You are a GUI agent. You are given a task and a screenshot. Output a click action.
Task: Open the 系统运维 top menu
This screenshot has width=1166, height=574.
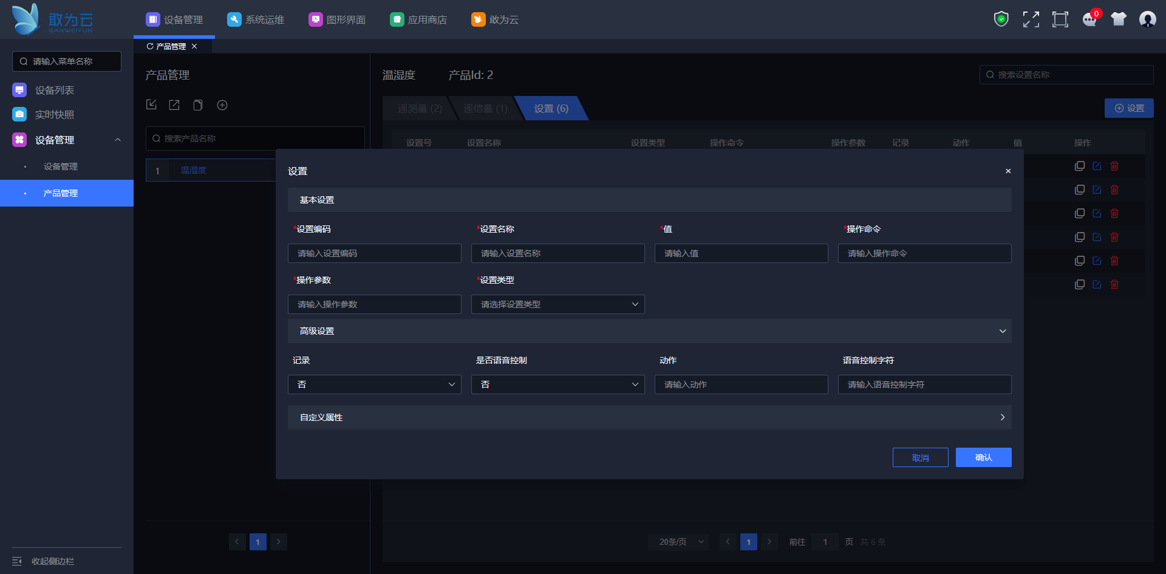click(x=256, y=19)
